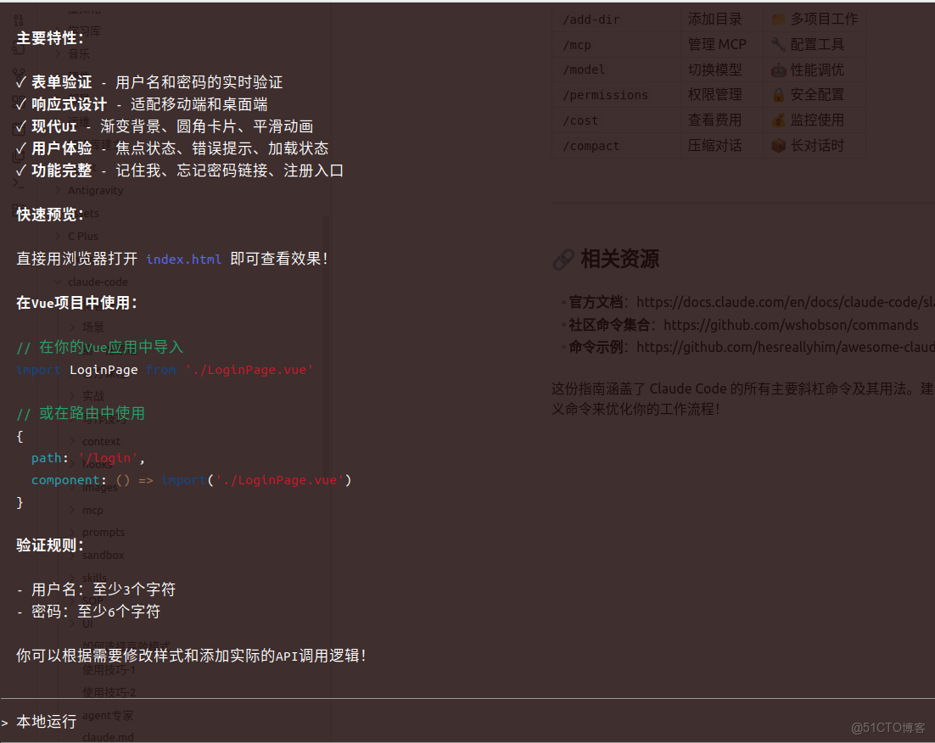
Task: Select the images folder in the file tree
Action: coord(99,487)
